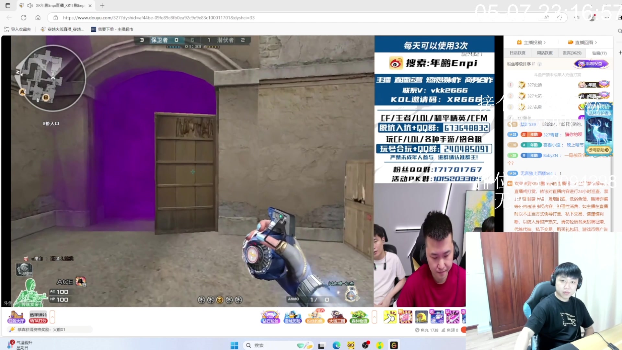Open 雪域历险 activity icon
This screenshot has height=350, width=622.
[x=293, y=317]
